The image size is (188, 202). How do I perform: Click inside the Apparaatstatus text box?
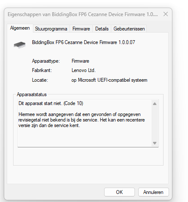pos(88,123)
